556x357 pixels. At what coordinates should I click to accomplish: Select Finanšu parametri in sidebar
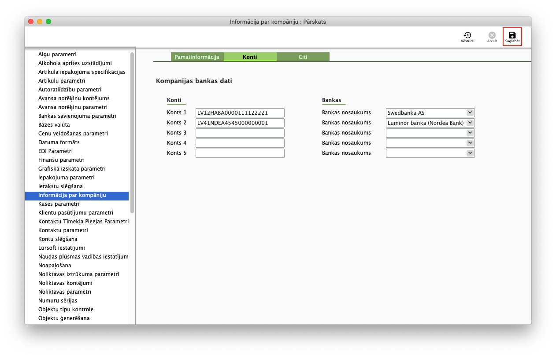[x=61, y=160]
